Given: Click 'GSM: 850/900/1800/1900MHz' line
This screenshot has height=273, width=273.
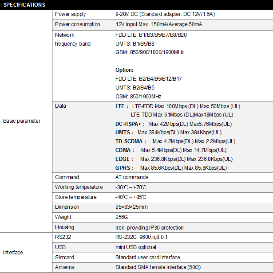Looking at the screenshot, I should click(150, 52).
